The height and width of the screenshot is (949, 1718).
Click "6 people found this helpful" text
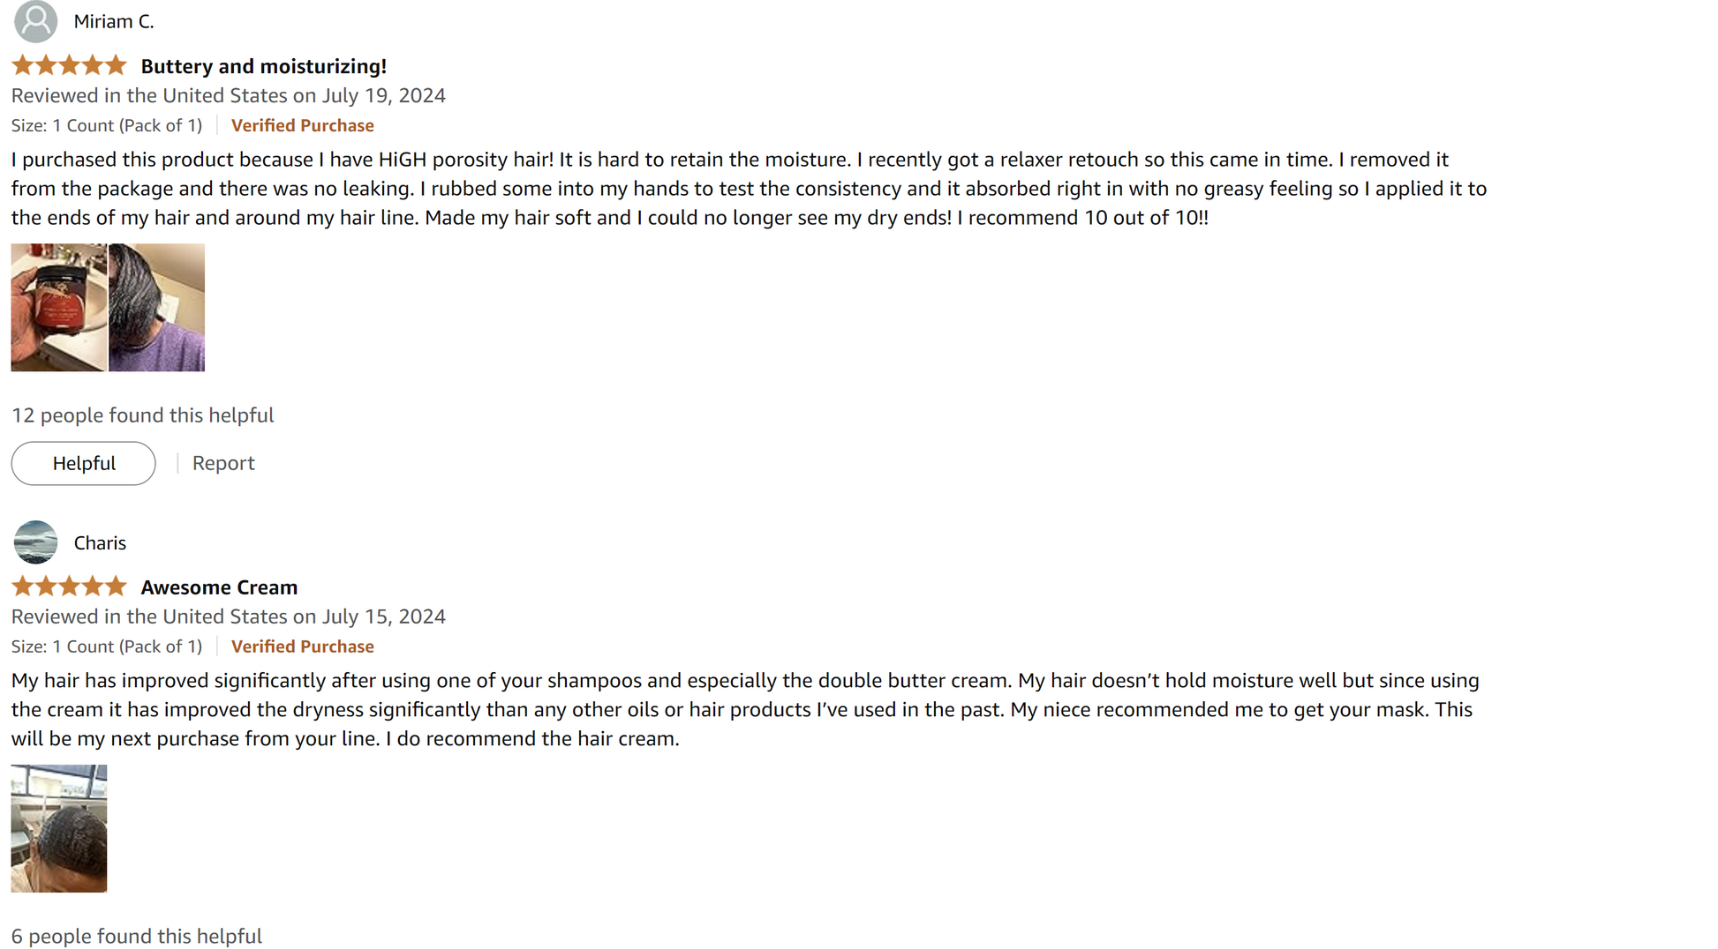pyautogui.click(x=136, y=936)
